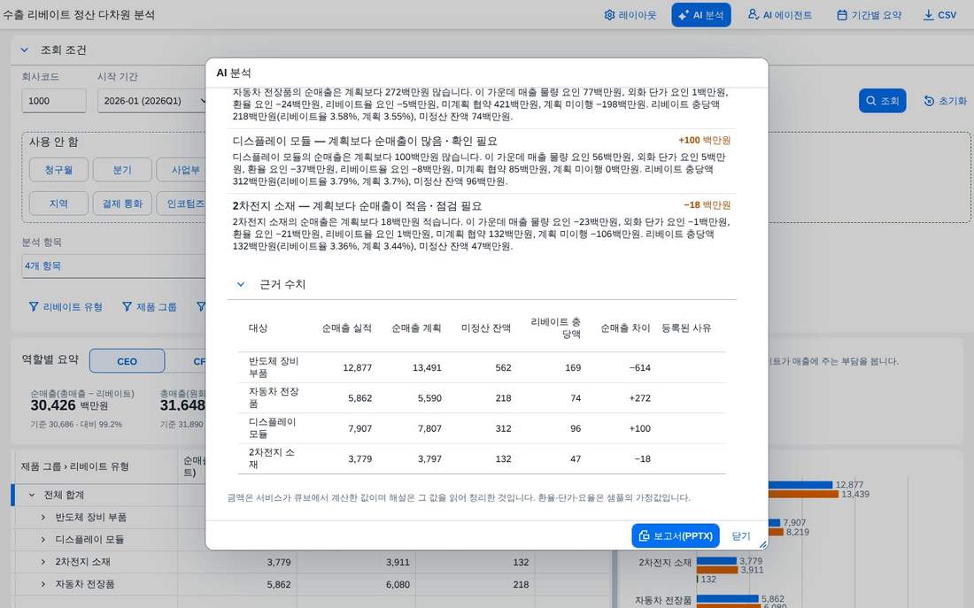Click the 2차전지 소재 row in dialog table
The image size is (974, 608).
[482, 458]
